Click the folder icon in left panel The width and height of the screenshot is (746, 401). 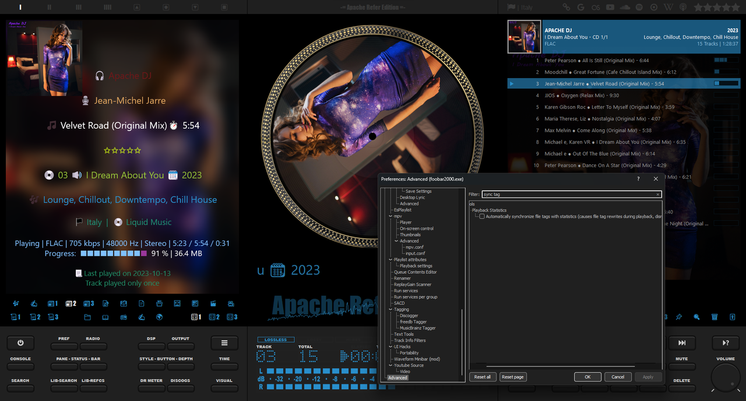[87, 317]
